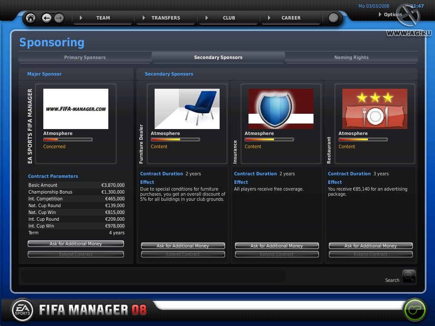Screen dimensions: 435x326
Task: Ask Furniture Dealer for Additional Money
Action: (x=183, y=246)
